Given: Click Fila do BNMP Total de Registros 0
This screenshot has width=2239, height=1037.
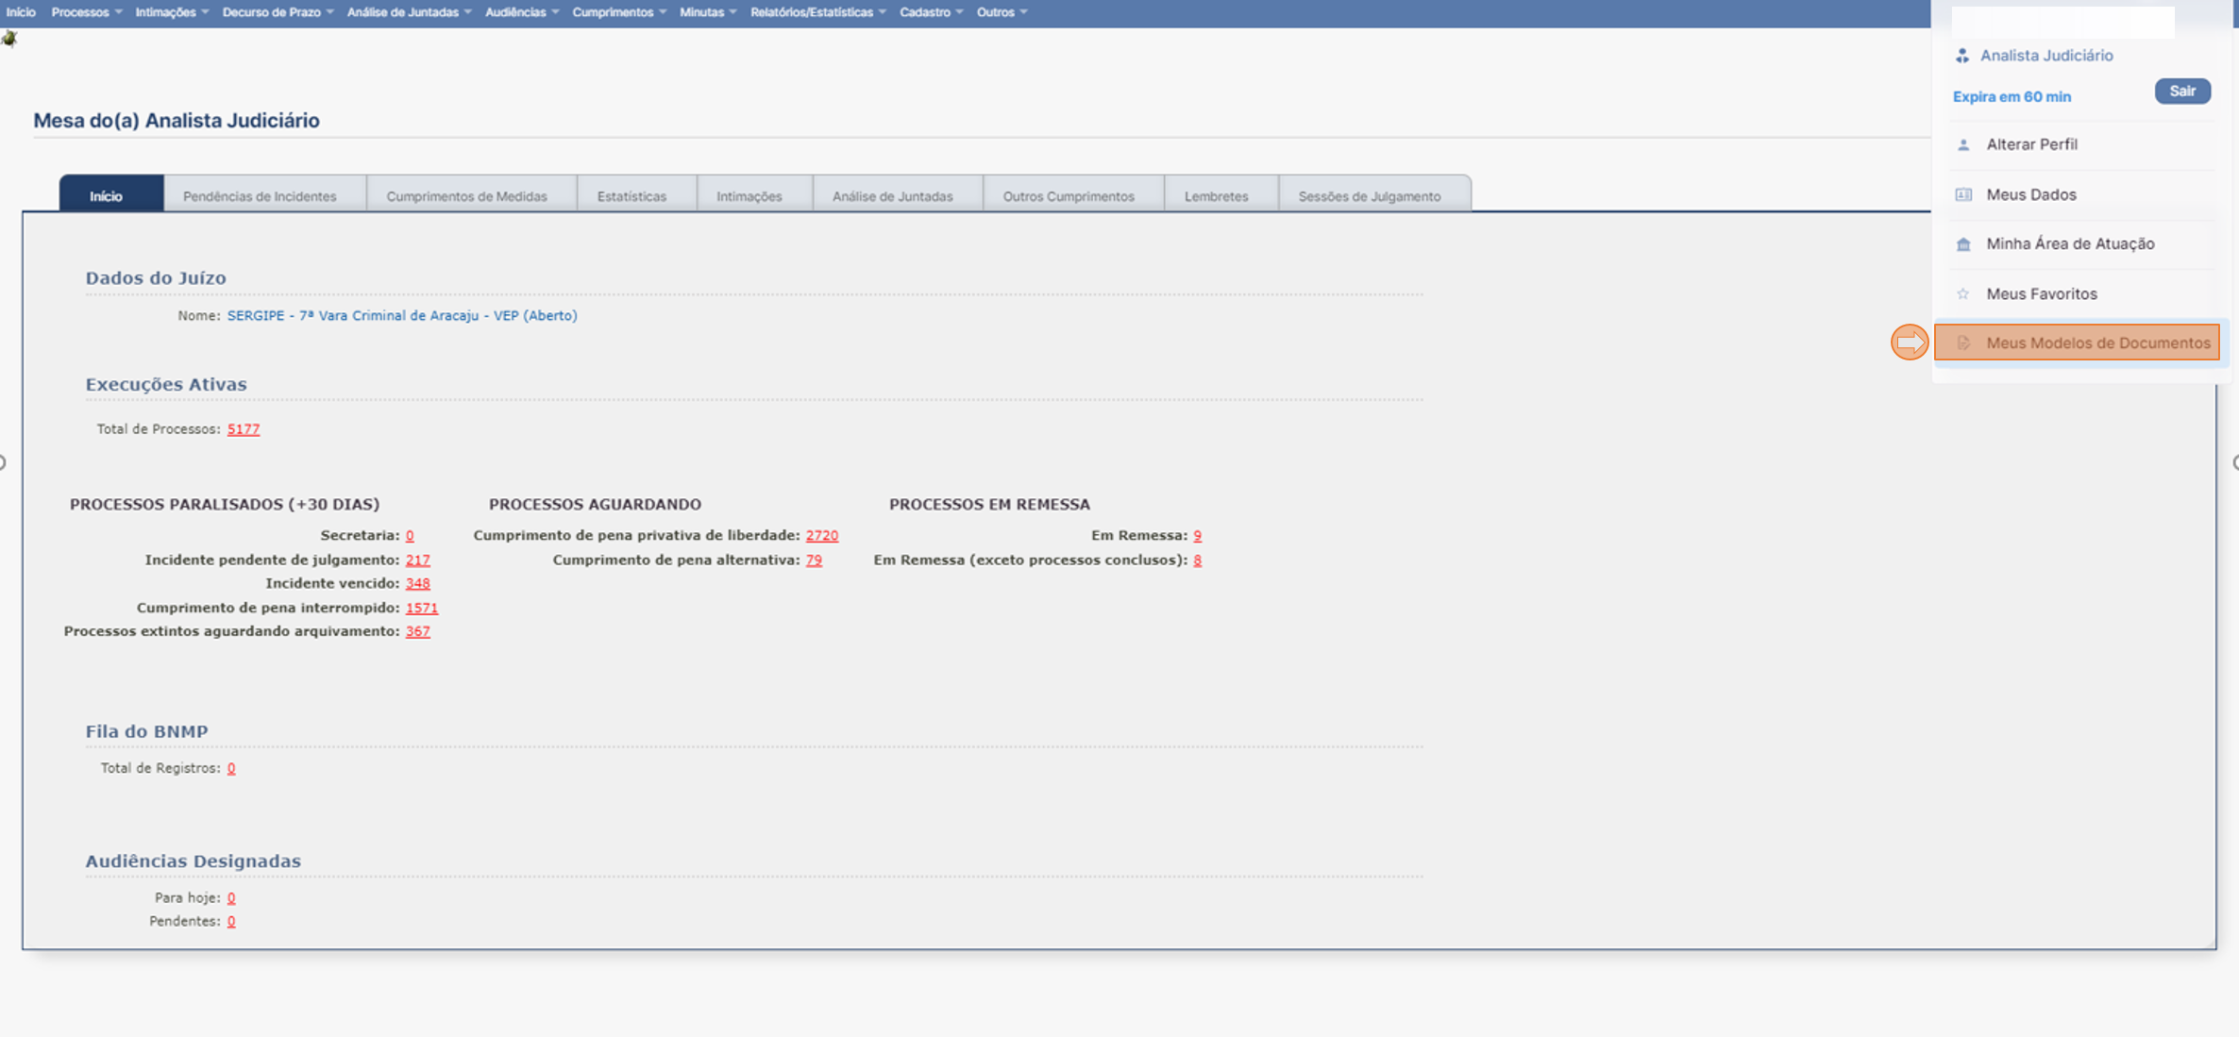Looking at the screenshot, I should [x=231, y=769].
